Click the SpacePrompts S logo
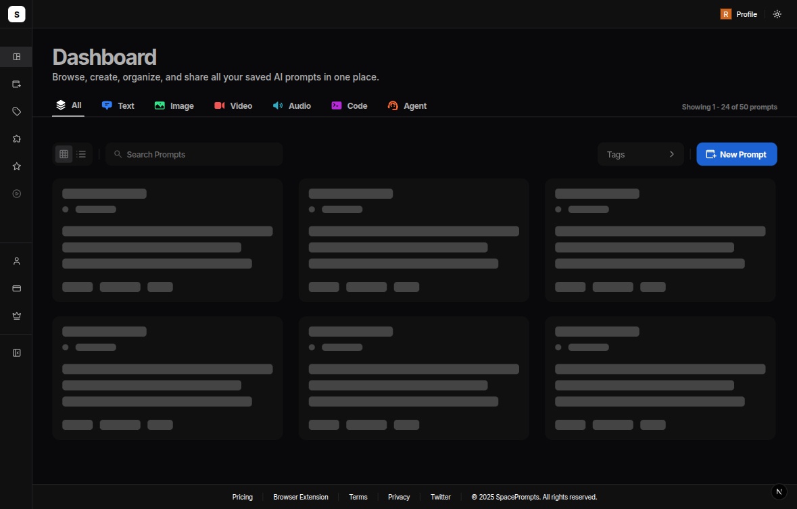The width and height of the screenshot is (797, 509). point(16,14)
